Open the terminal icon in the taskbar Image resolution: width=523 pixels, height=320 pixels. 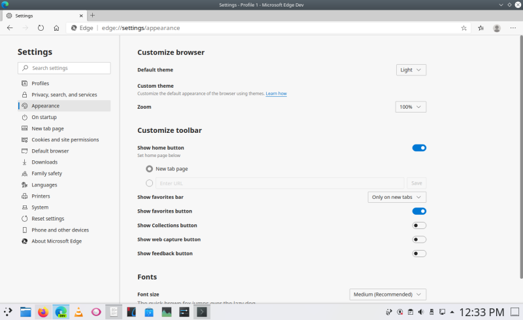point(202,312)
